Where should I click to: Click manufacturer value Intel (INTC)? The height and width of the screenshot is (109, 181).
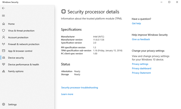[x=99, y=37]
